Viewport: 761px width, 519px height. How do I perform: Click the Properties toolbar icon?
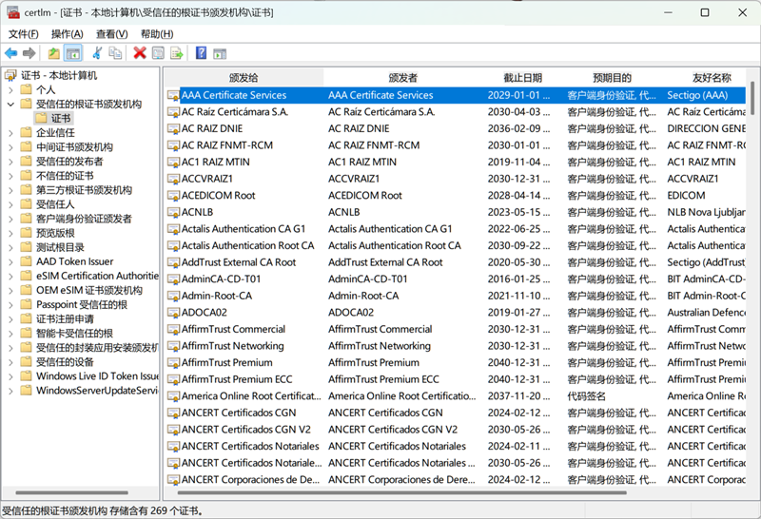(x=158, y=53)
